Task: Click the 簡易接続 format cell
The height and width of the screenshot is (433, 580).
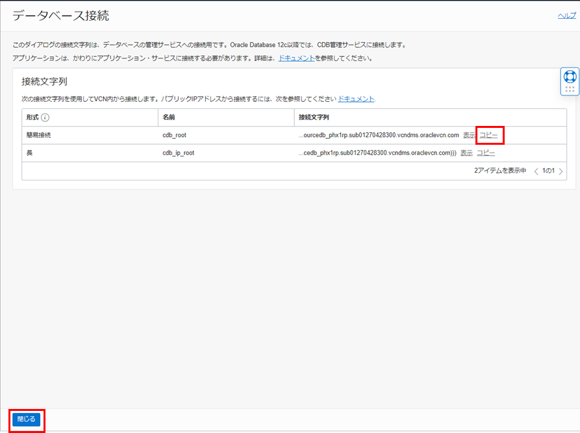Action: coord(38,135)
